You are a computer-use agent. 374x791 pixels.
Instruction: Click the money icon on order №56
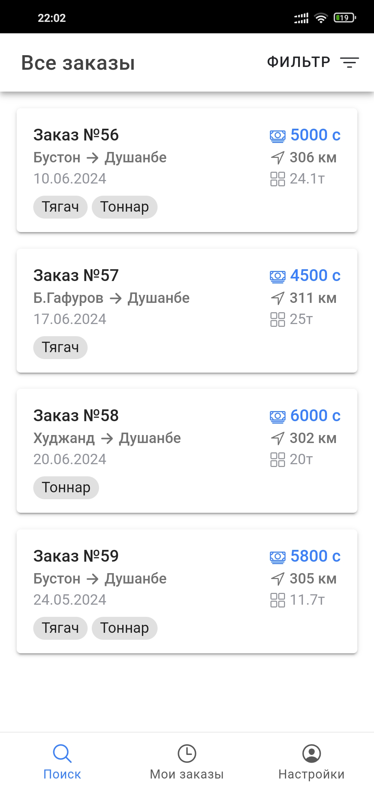(278, 136)
